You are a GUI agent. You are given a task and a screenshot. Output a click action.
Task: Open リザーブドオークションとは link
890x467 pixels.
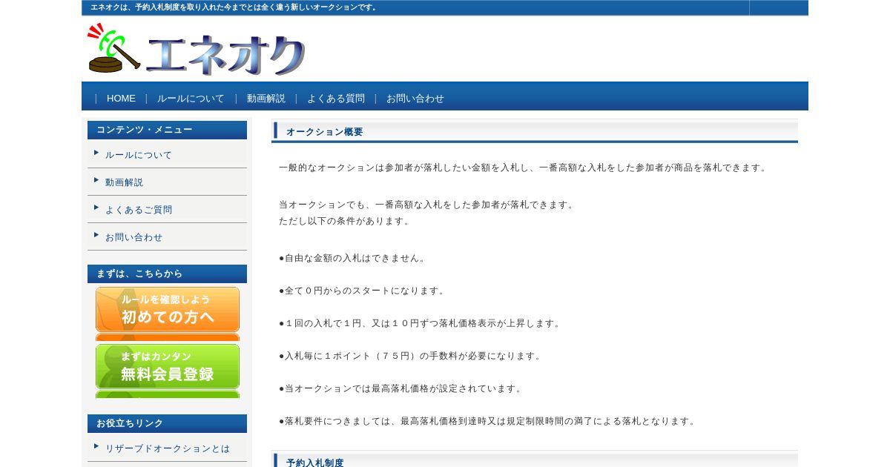click(168, 448)
